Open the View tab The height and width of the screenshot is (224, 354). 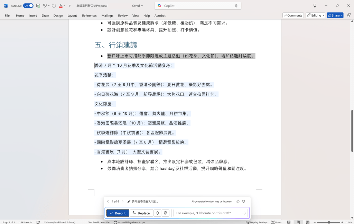pyautogui.click(x=136, y=15)
